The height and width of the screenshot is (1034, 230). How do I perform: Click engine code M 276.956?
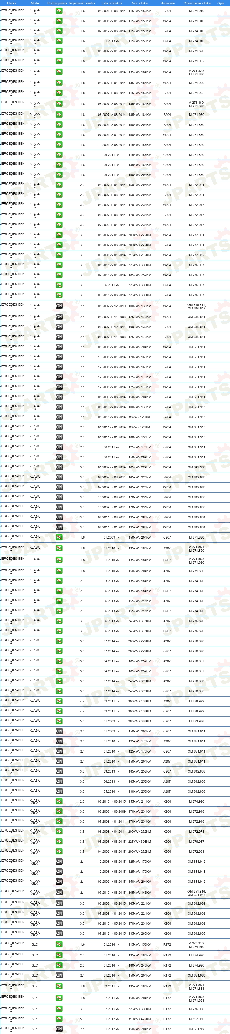pos(196,1009)
